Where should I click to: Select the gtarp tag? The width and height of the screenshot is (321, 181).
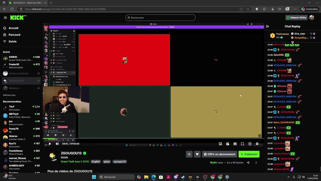[x=107, y=162]
